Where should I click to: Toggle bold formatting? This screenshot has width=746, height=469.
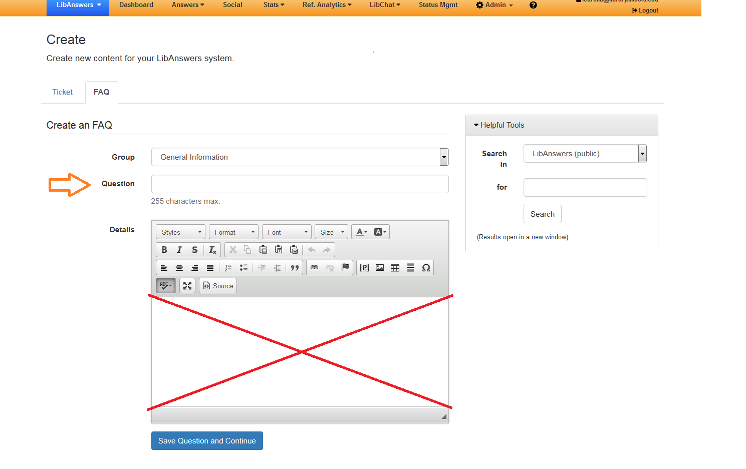164,250
